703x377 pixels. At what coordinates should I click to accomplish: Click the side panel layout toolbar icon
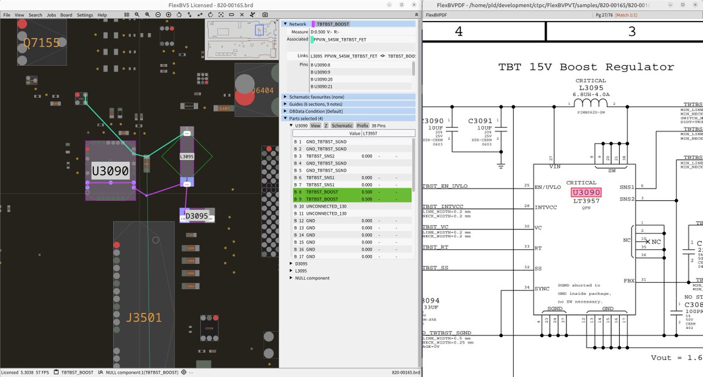point(127,15)
